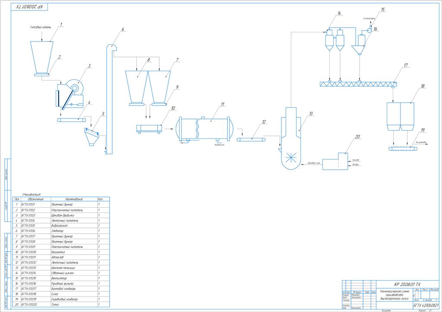Select the 'Обозначение' column header
This screenshot has height=312, width=442.
(35, 199)
